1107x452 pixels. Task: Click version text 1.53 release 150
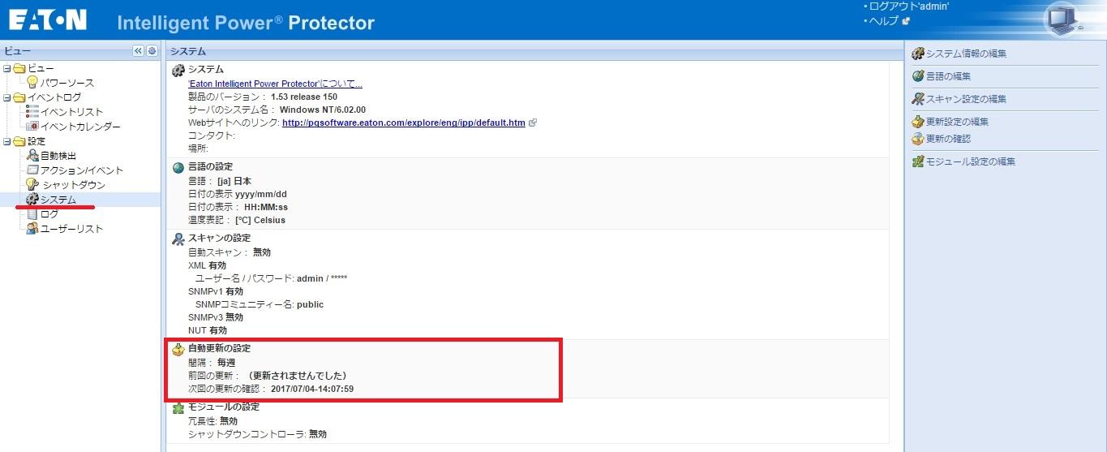304,97
